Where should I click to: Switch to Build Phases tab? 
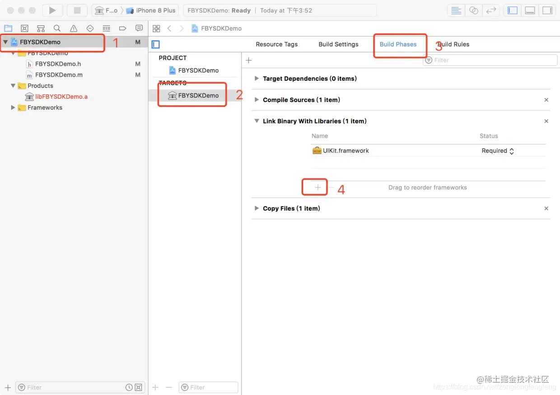click(398, 44)
